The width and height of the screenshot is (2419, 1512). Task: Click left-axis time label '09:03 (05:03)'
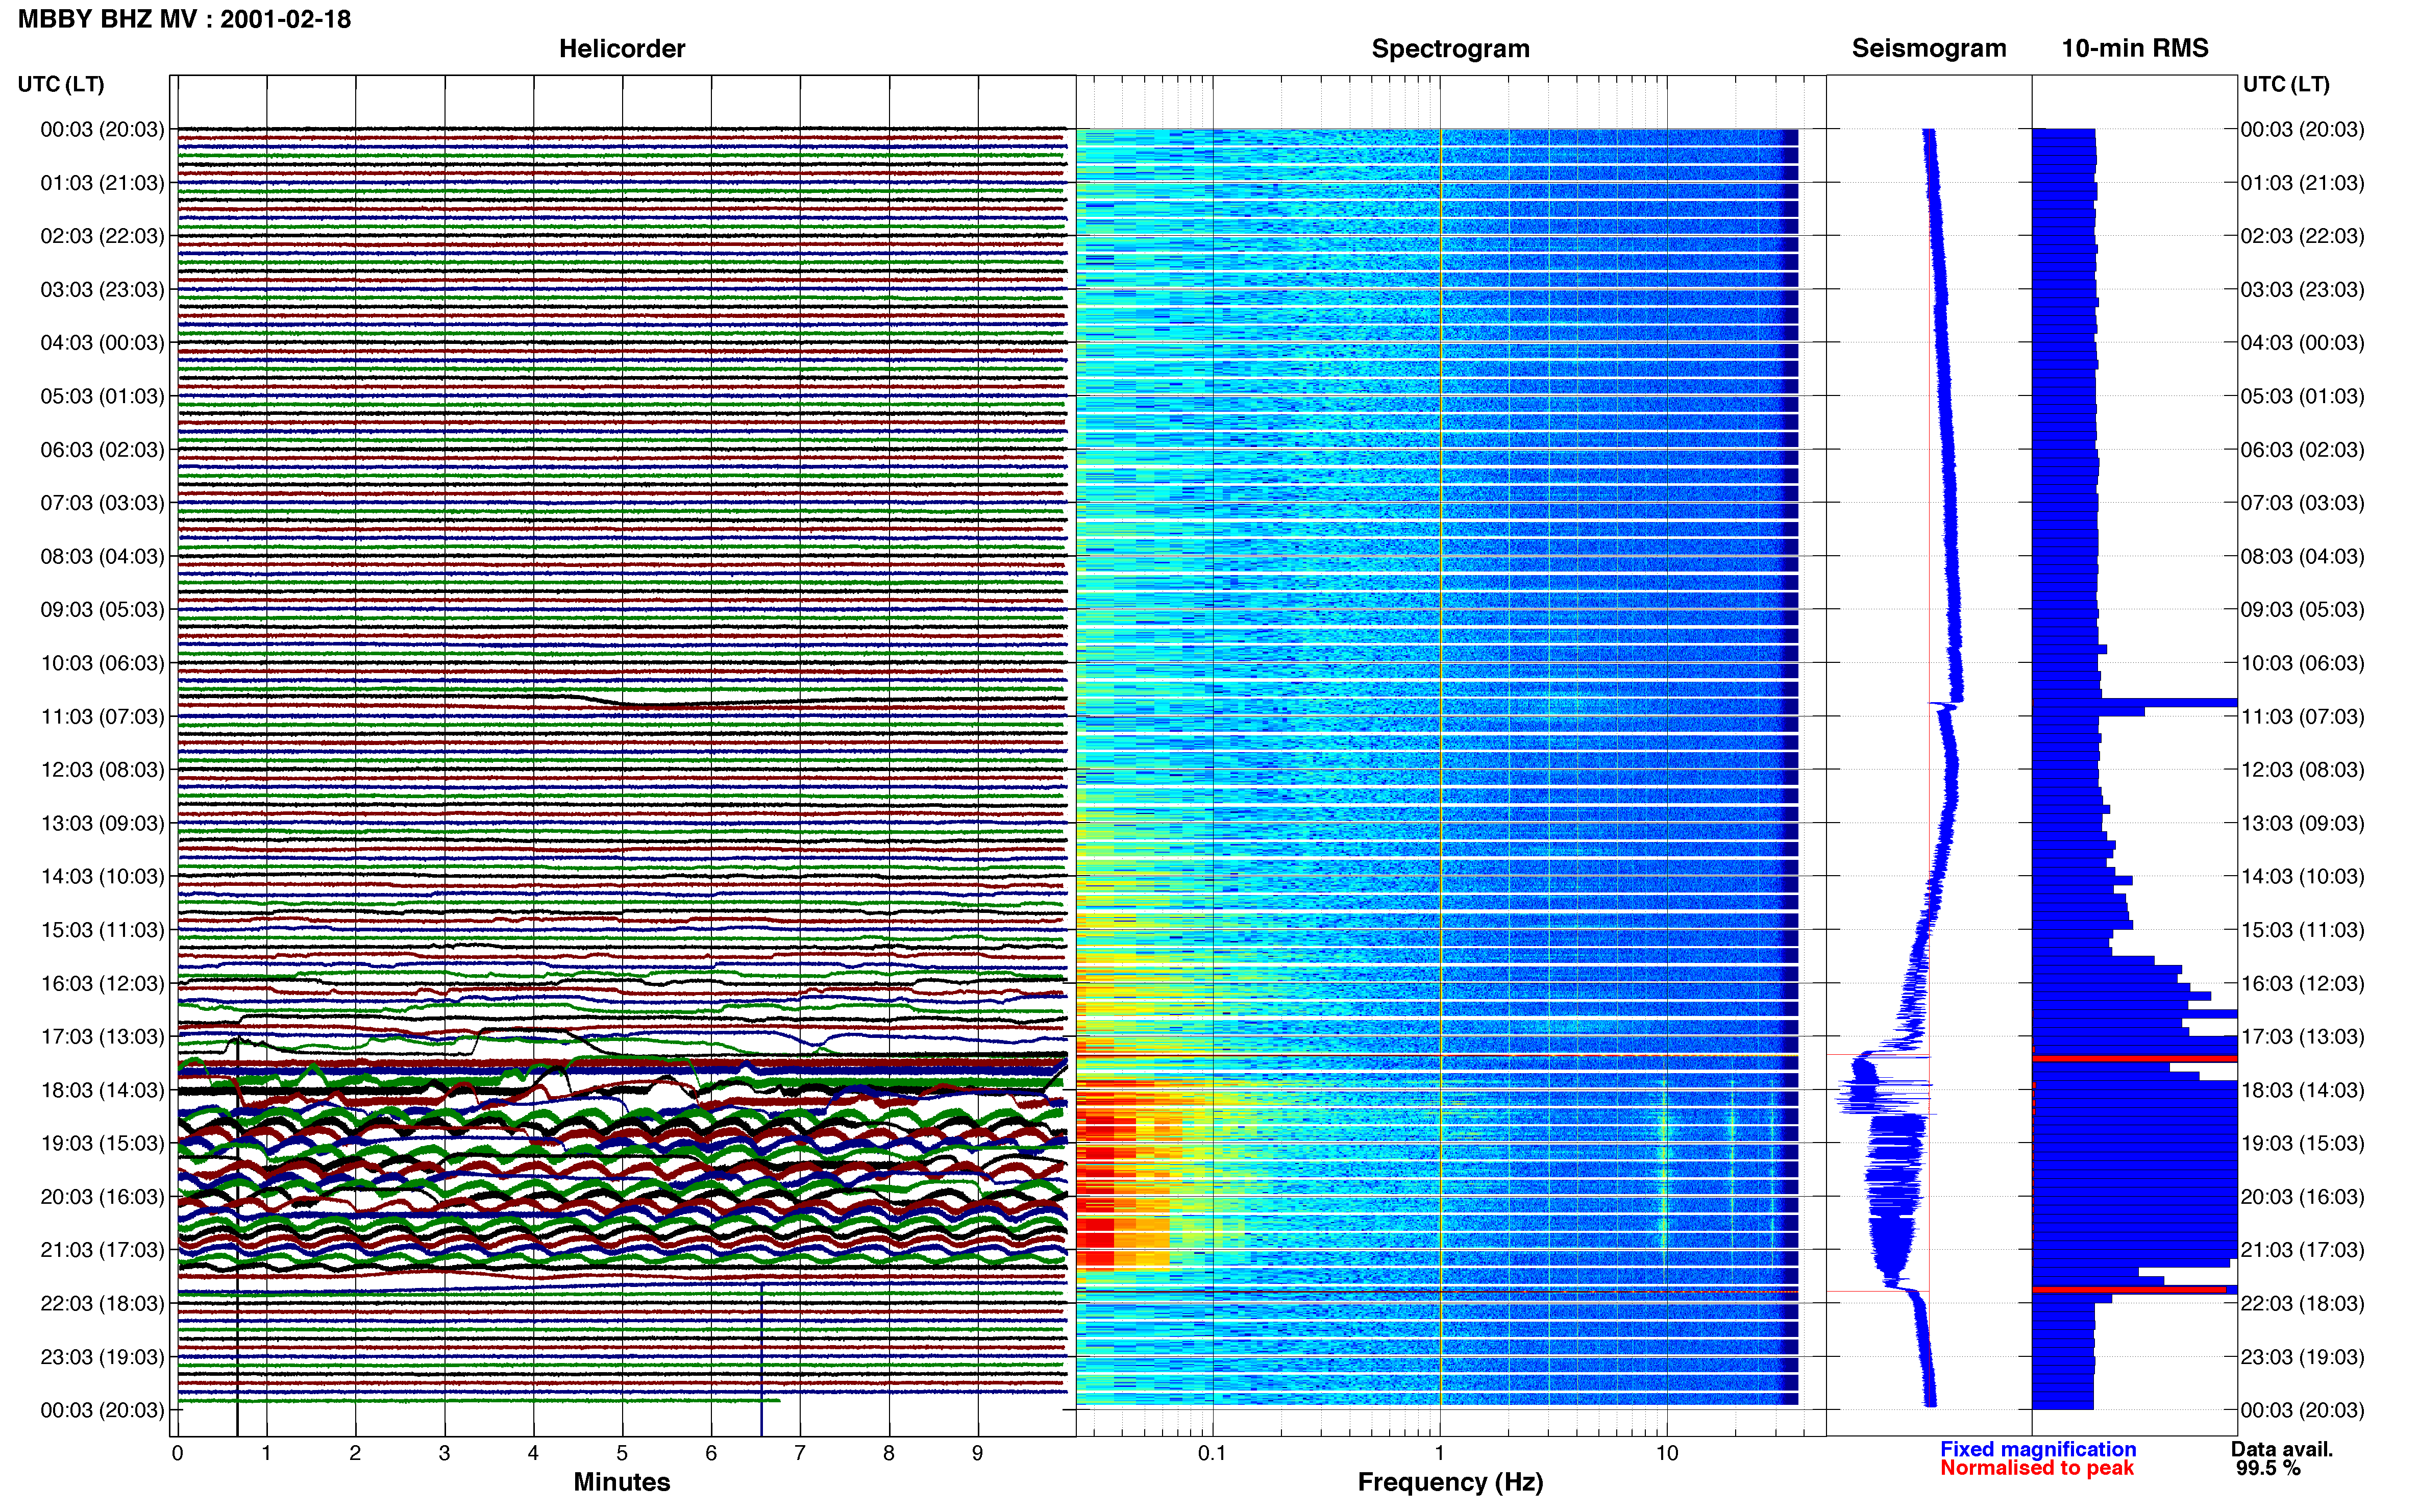102,610
